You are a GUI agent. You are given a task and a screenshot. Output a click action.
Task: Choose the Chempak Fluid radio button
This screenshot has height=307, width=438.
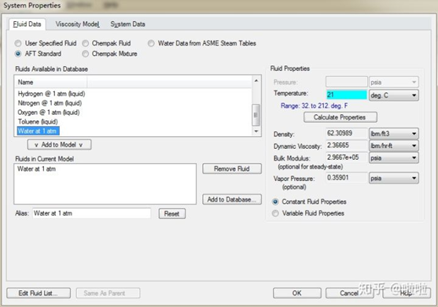(x=86, y=43)
